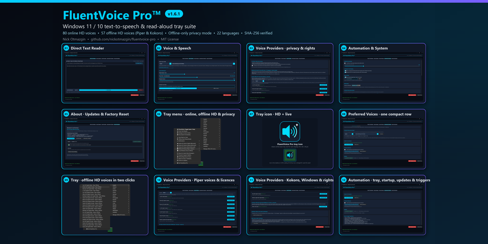Select the Hebrew language entry in panel 09
The width and height of the screenshot is (488, 244).
tap(120, 187)
